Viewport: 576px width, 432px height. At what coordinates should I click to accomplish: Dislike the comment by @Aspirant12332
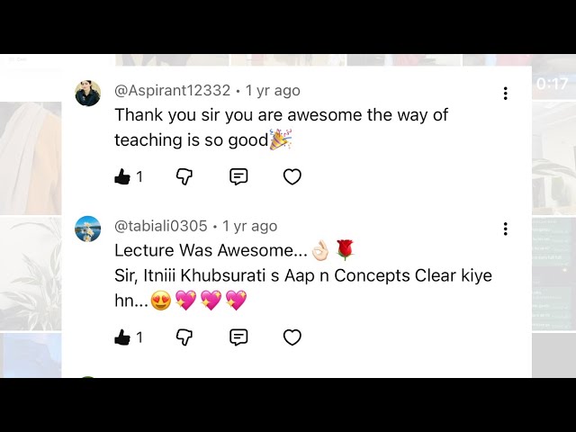click(x=184, y=176)
